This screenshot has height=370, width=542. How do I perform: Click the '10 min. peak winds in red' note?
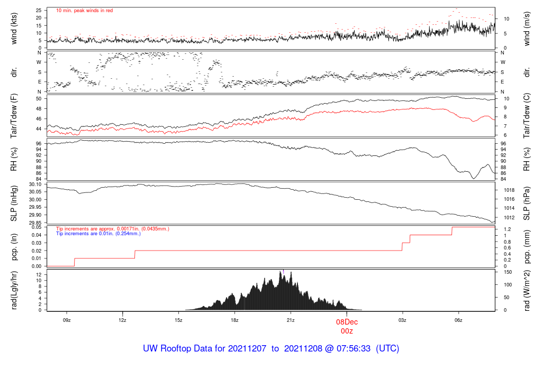click(84, 11)
